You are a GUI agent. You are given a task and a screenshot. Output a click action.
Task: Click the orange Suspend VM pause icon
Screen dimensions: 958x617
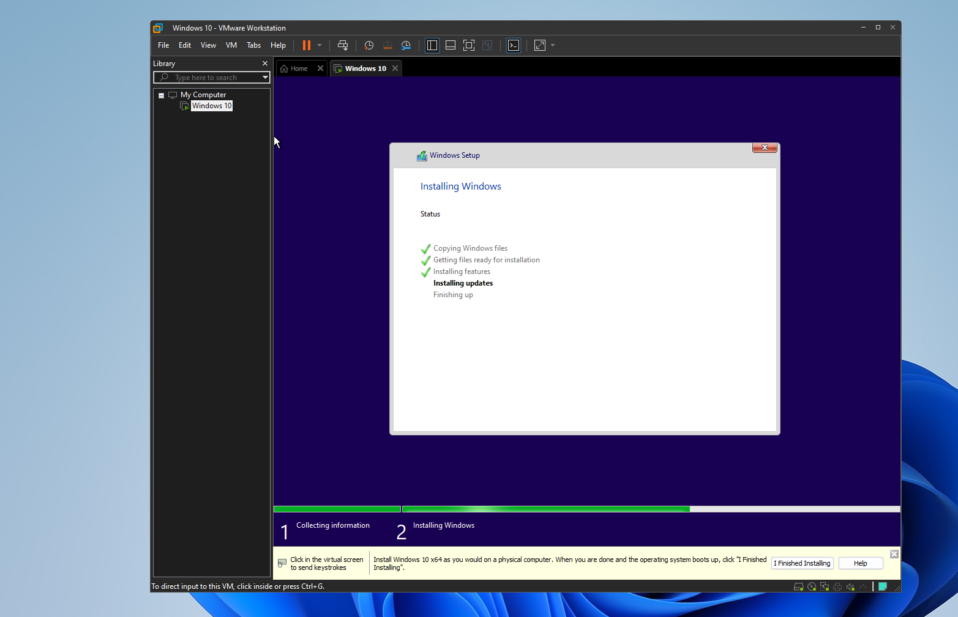coord(307,45)
